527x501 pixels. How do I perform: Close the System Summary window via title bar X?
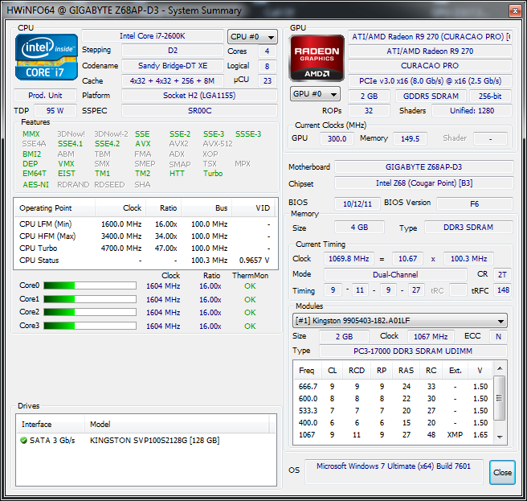tap(515, 10)
